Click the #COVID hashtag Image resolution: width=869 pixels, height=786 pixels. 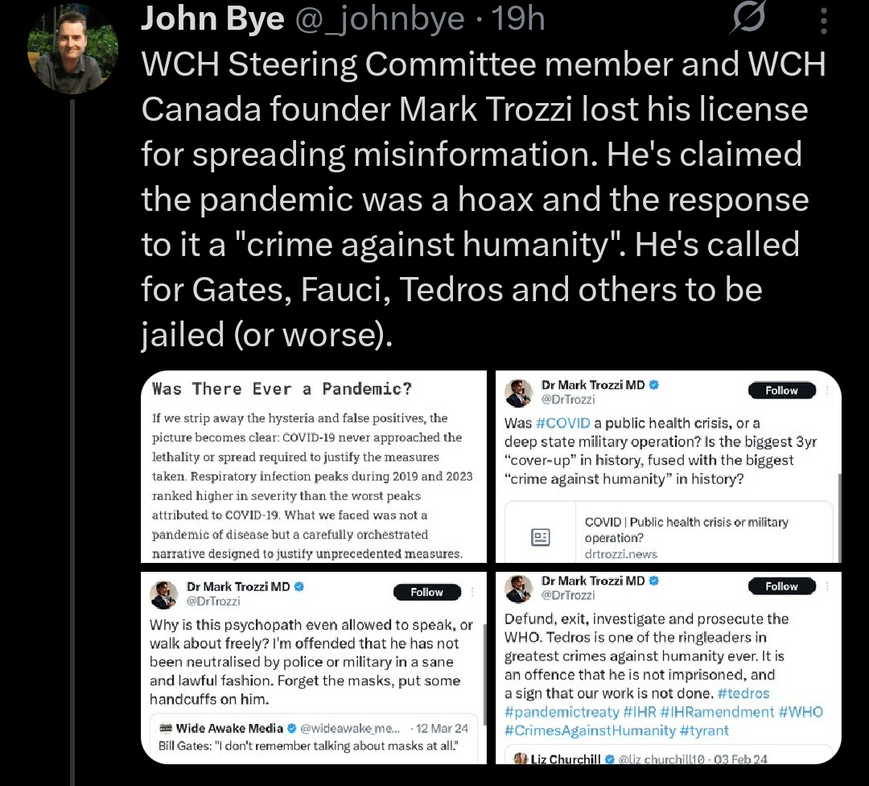[563, 424]
